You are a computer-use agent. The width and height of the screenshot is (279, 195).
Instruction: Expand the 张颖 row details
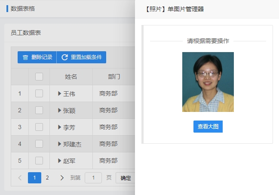tap(60, 110)
